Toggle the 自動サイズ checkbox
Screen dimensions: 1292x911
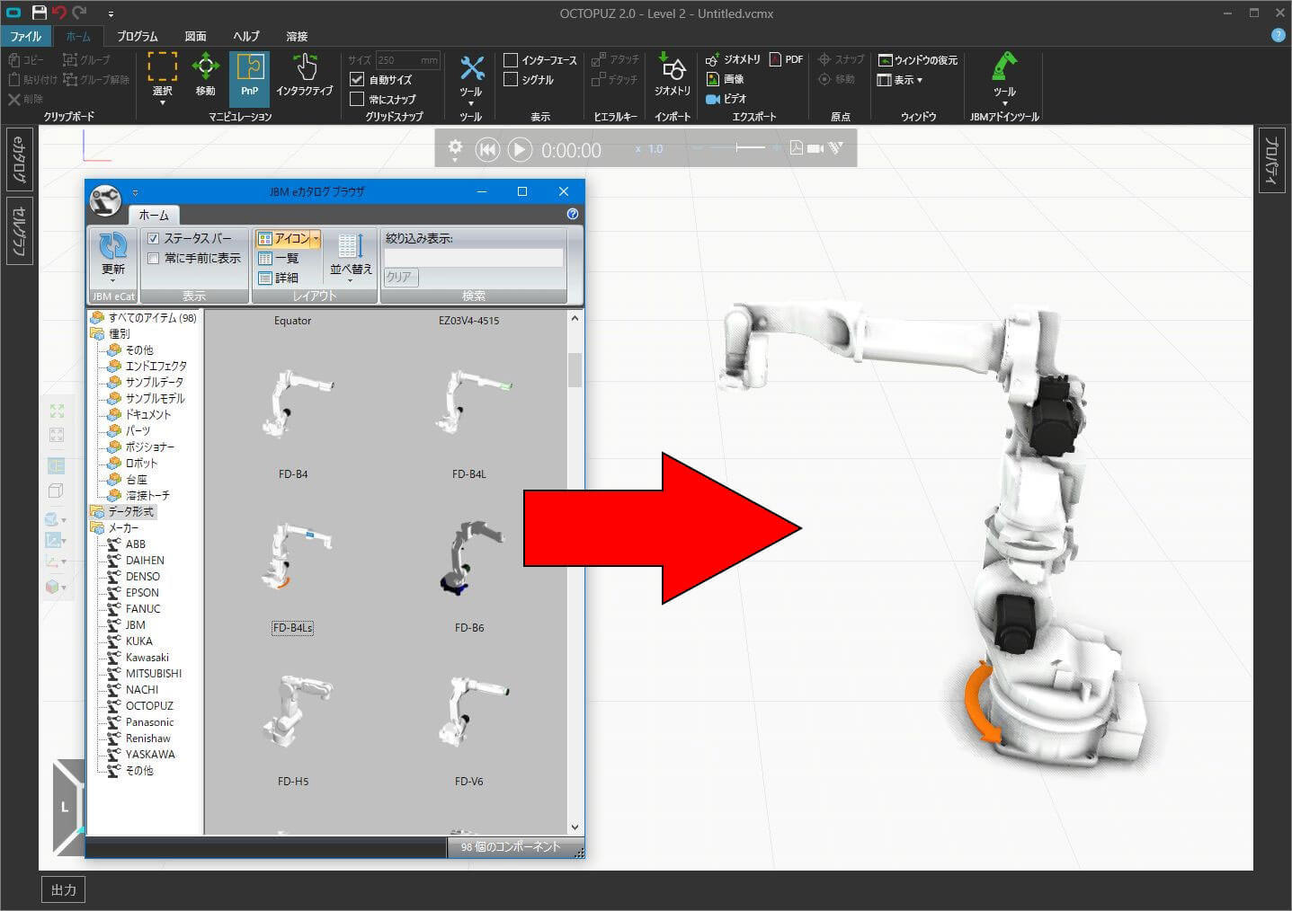(x=358, y=80)
